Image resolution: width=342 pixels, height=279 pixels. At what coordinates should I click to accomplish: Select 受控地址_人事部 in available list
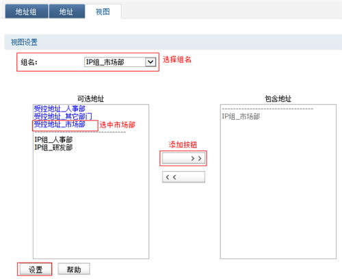(x=60, y=109)
